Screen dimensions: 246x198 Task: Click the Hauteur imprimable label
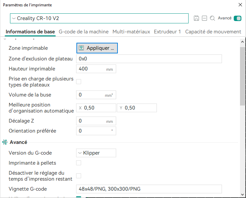32,69
